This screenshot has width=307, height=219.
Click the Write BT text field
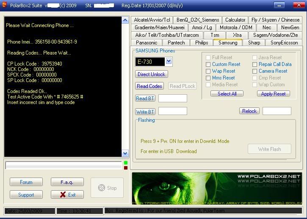(x=173, y=111)
